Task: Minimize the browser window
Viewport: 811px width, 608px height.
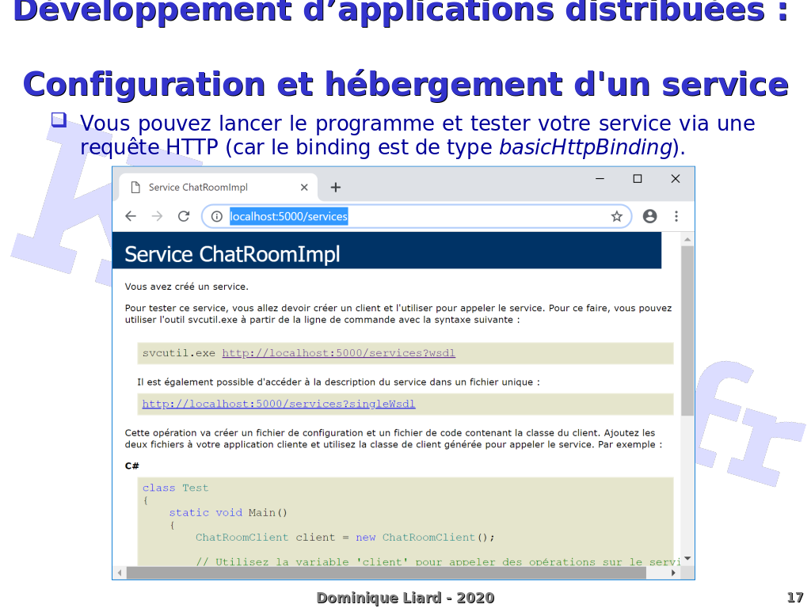Action: [600, 179]
